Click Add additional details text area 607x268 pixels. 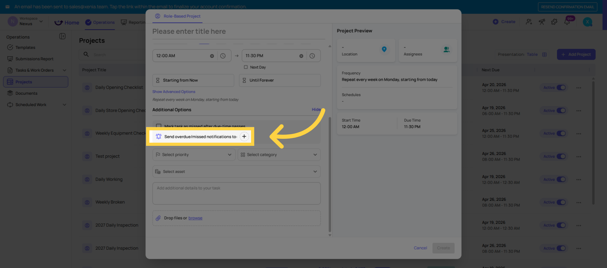(236, 193)
